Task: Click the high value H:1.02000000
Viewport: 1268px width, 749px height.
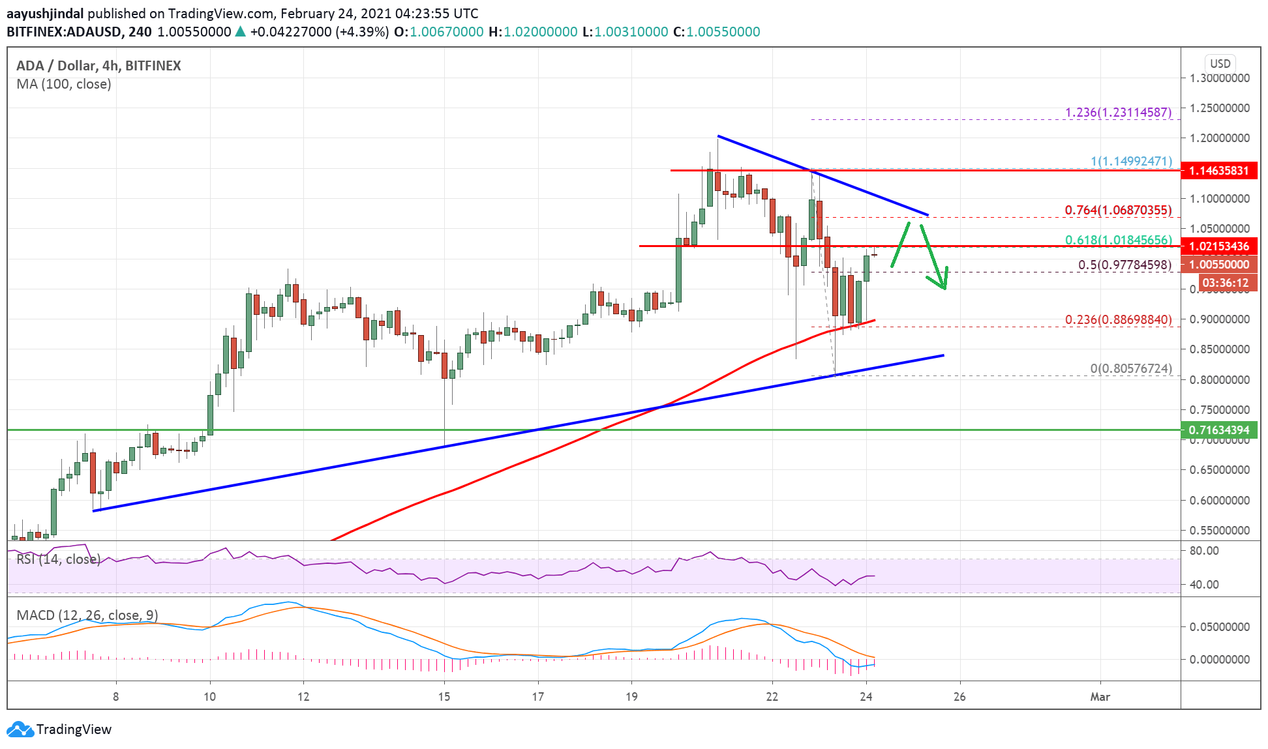Action: tap(533, 31)
